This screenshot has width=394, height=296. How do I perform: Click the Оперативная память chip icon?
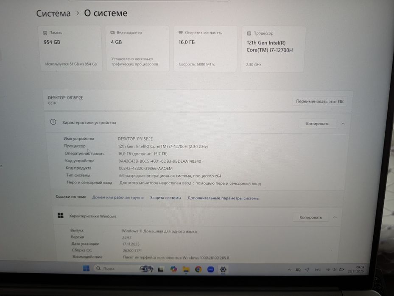[x=181, y=33]
